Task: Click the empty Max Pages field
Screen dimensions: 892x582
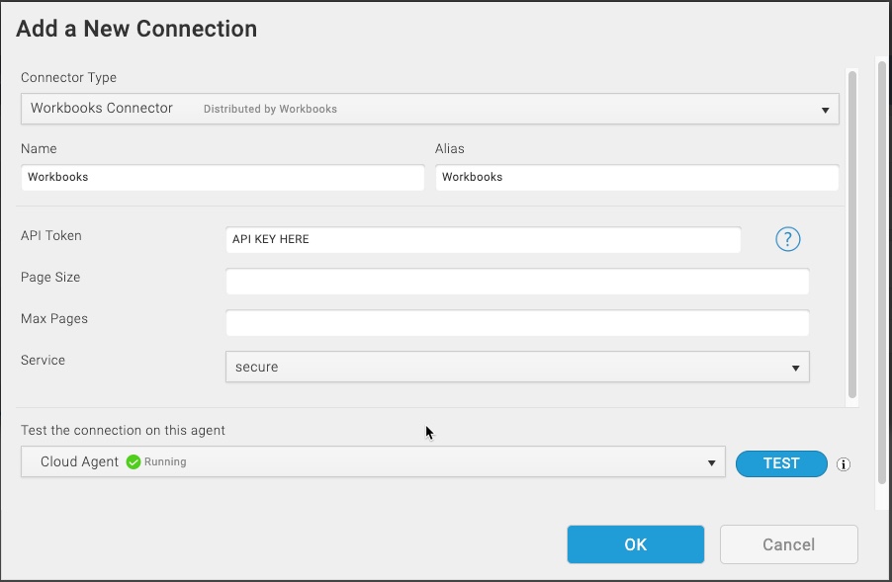Action: click(x=517, y=323)
